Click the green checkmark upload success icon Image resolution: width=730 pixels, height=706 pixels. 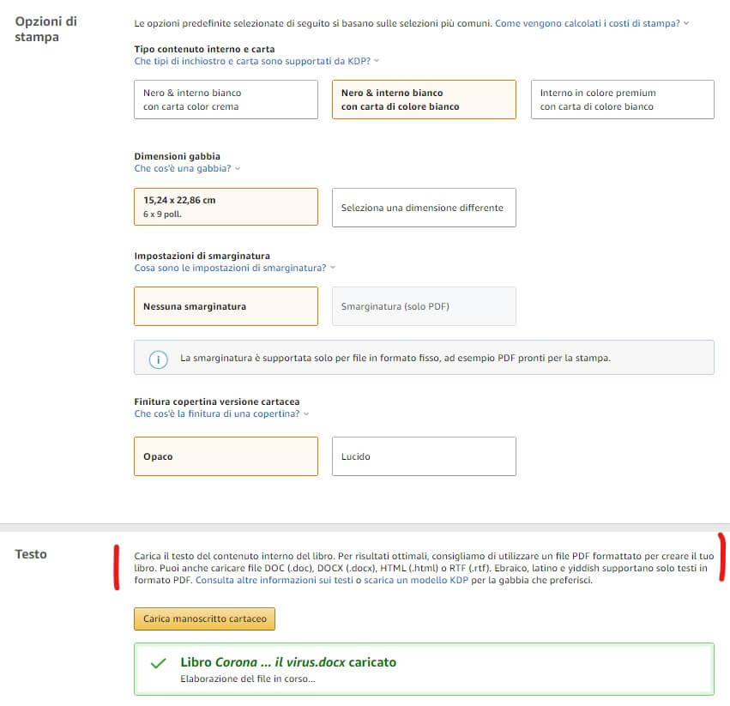click(158, 663)
